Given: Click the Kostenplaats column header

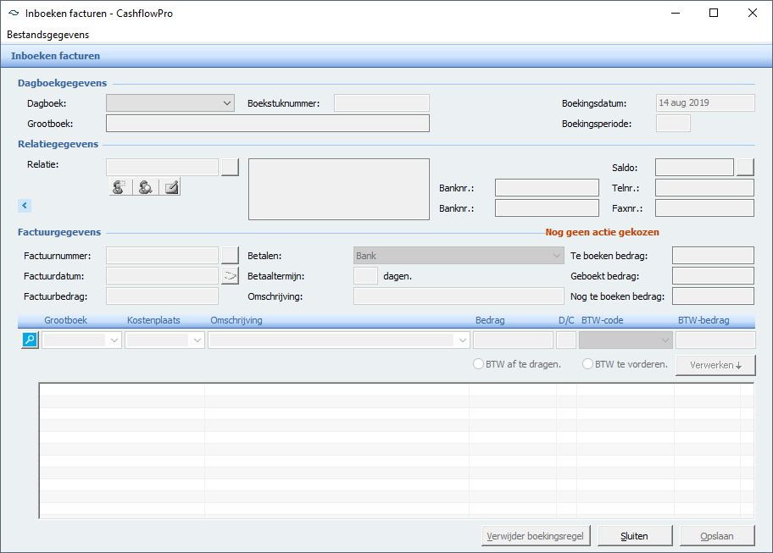Looking at the screenshot, I should pos(153,320).
